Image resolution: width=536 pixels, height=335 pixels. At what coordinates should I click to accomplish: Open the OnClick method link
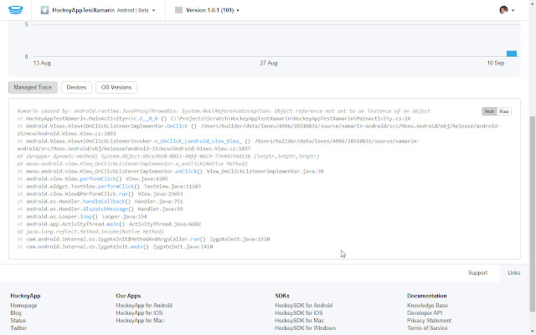177,126
